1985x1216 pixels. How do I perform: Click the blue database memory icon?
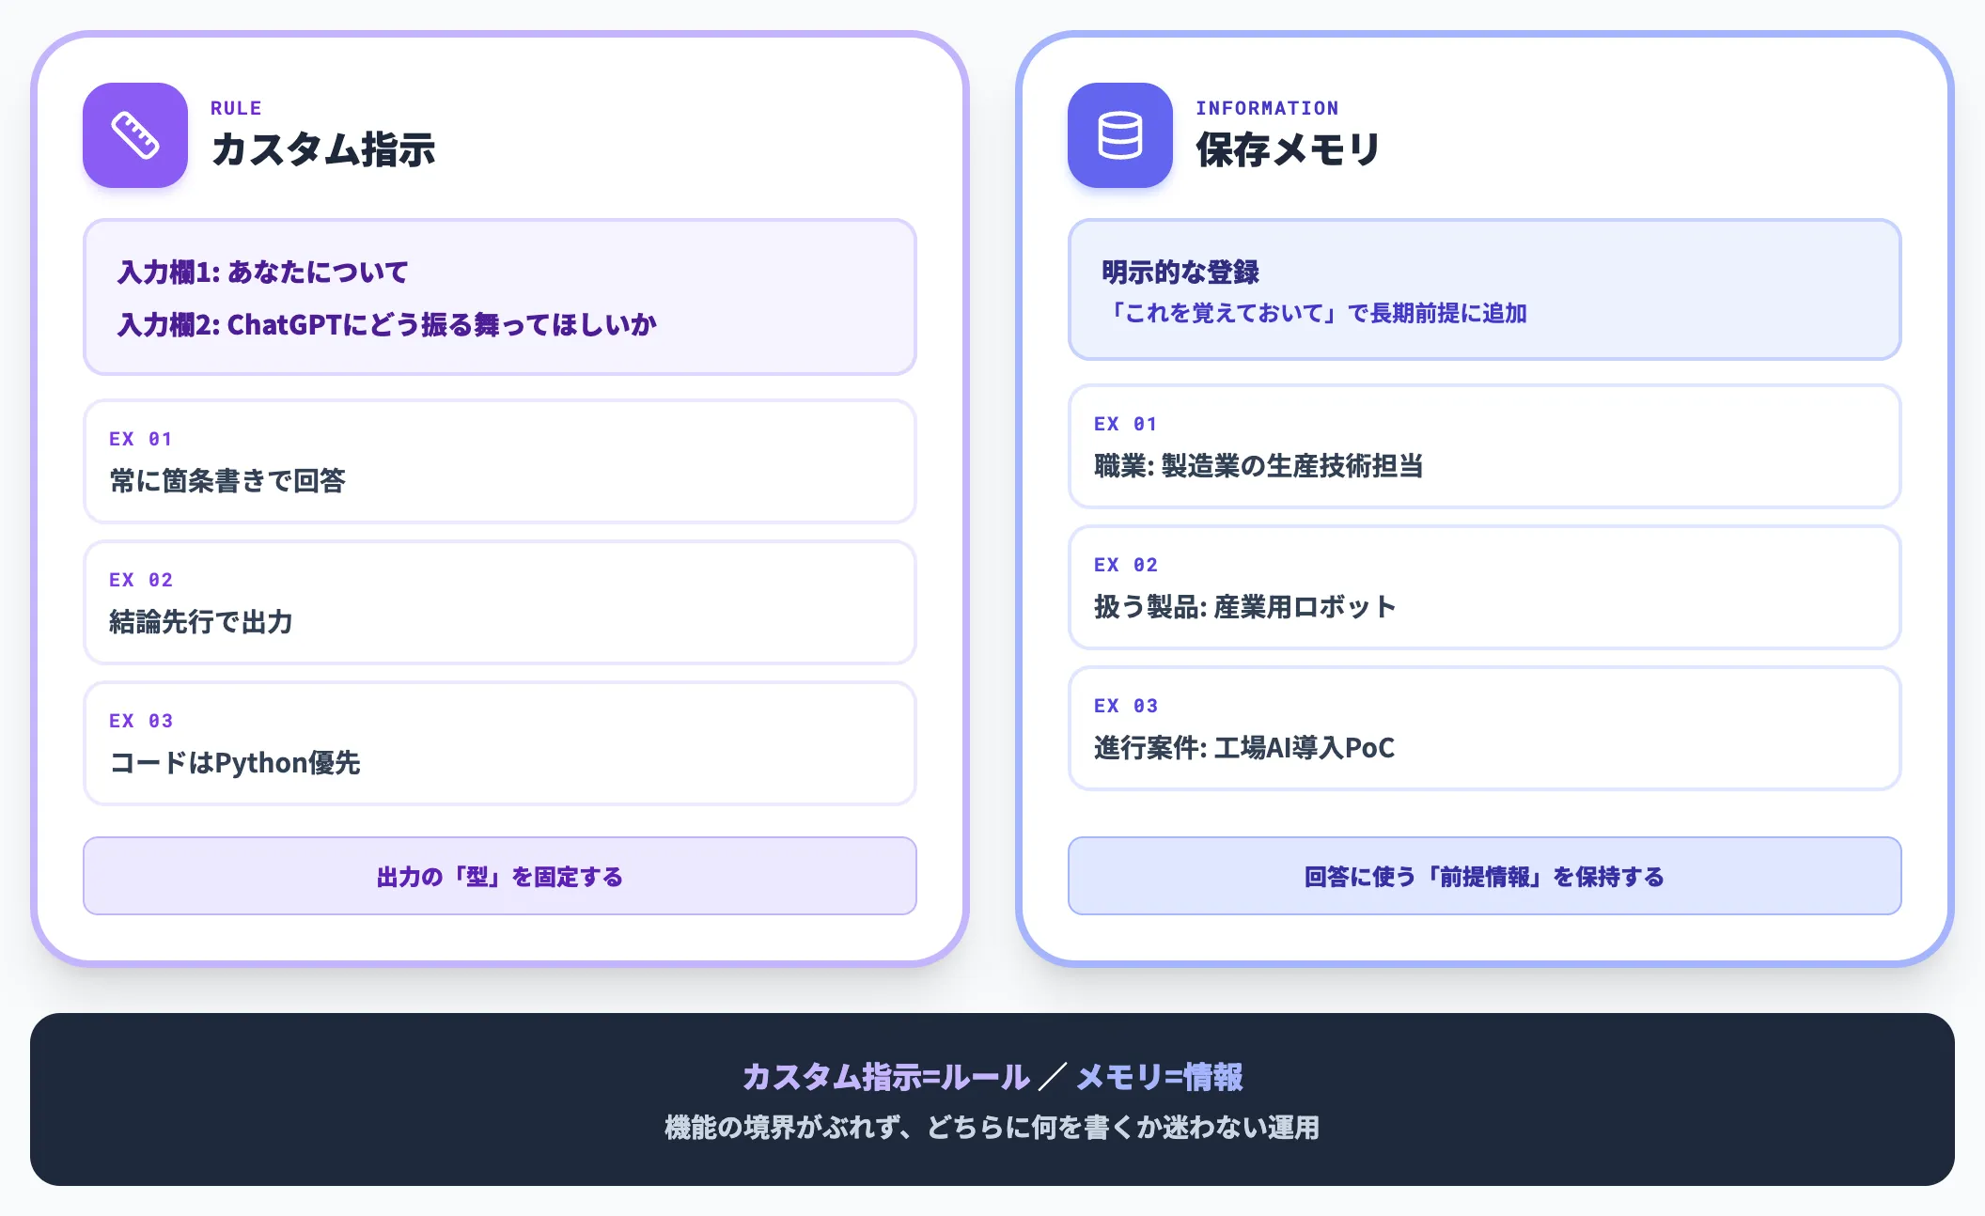[1120, 135]
